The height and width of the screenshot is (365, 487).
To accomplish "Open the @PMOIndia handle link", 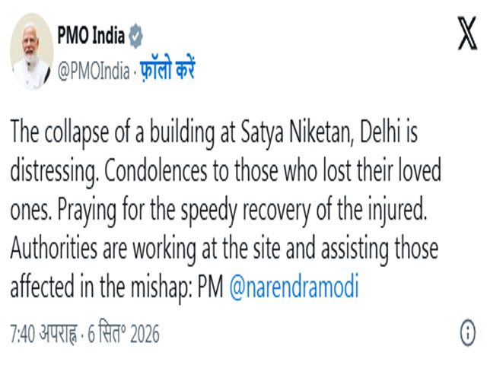I will tap(94, 71).
